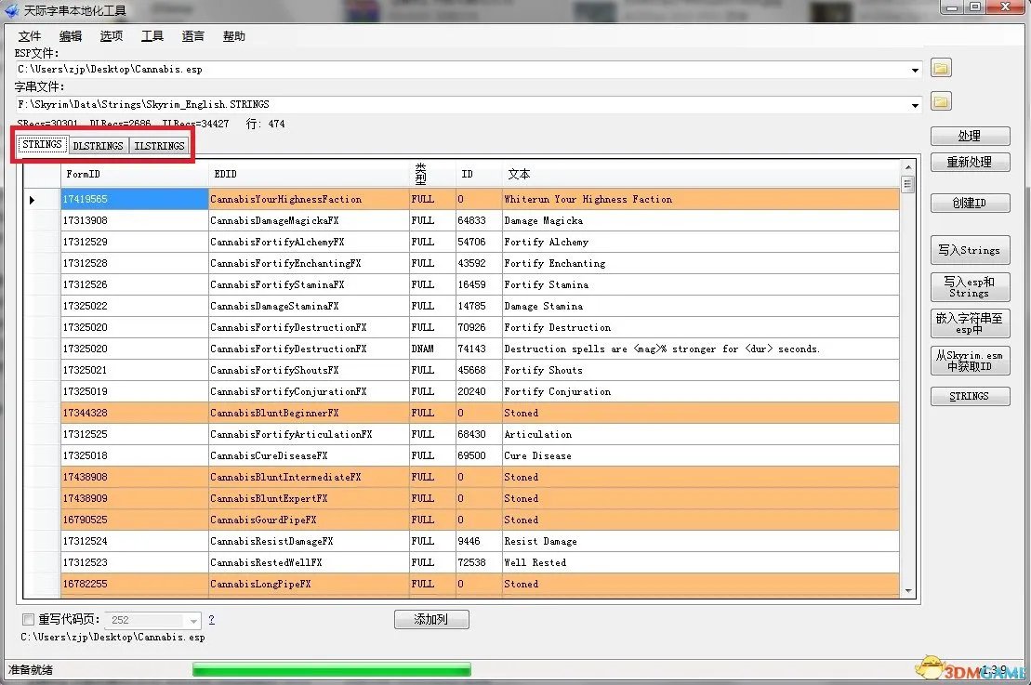Click the green progress bar in status bar

(331, 669)
